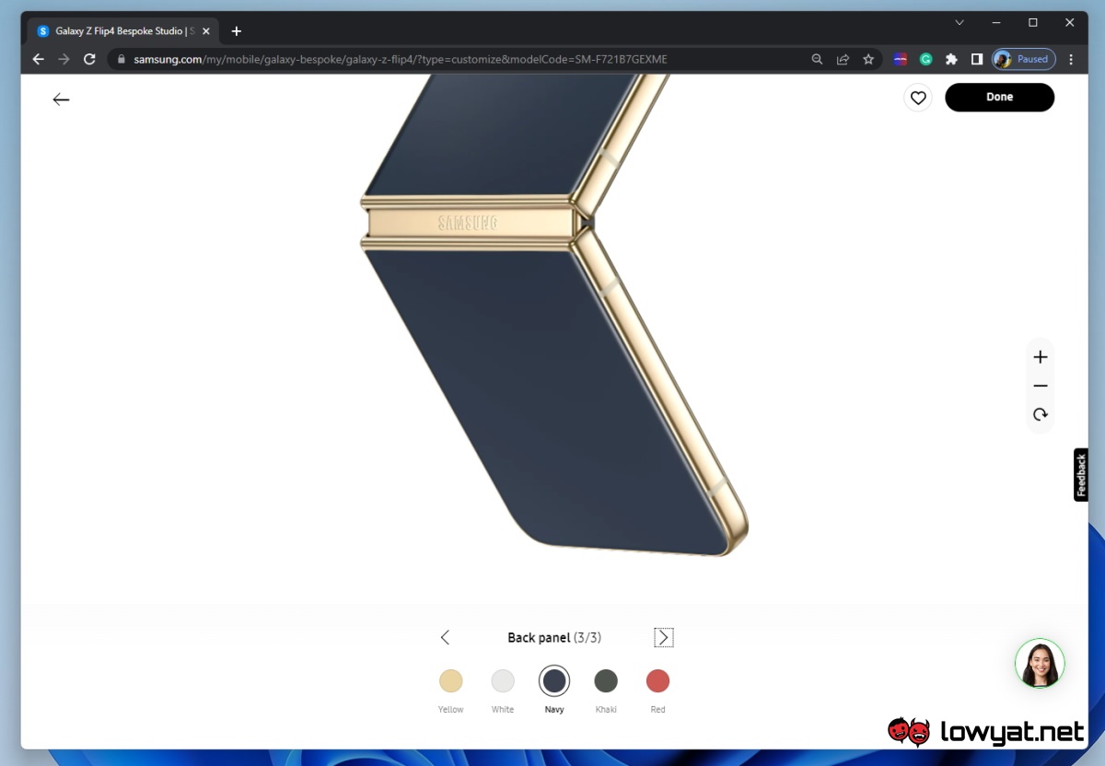Click the phone preview image
The width and height of the screenshot is (1105, 766).
tap(554, 313)
